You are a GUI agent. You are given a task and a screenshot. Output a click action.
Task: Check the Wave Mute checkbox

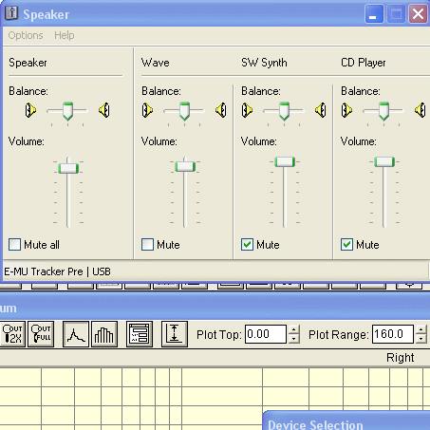148,245
